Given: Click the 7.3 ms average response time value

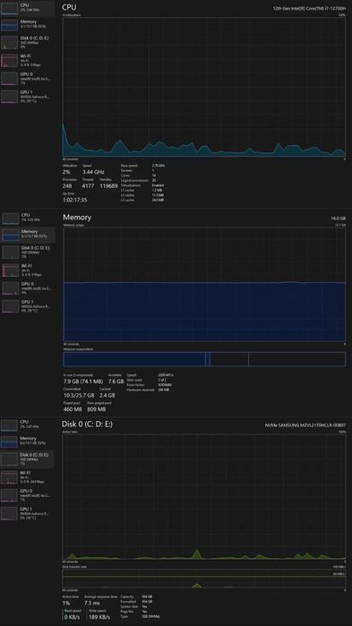Looking at the screenshot, I should tap(92, 604).
